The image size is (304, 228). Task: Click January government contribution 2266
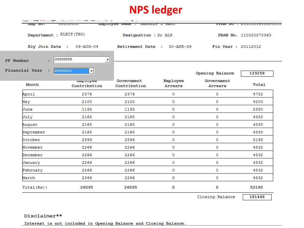coord(129,163)
